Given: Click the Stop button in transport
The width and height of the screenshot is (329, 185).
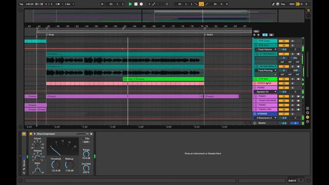Looking at the screenshot, I should coord(136,4).
